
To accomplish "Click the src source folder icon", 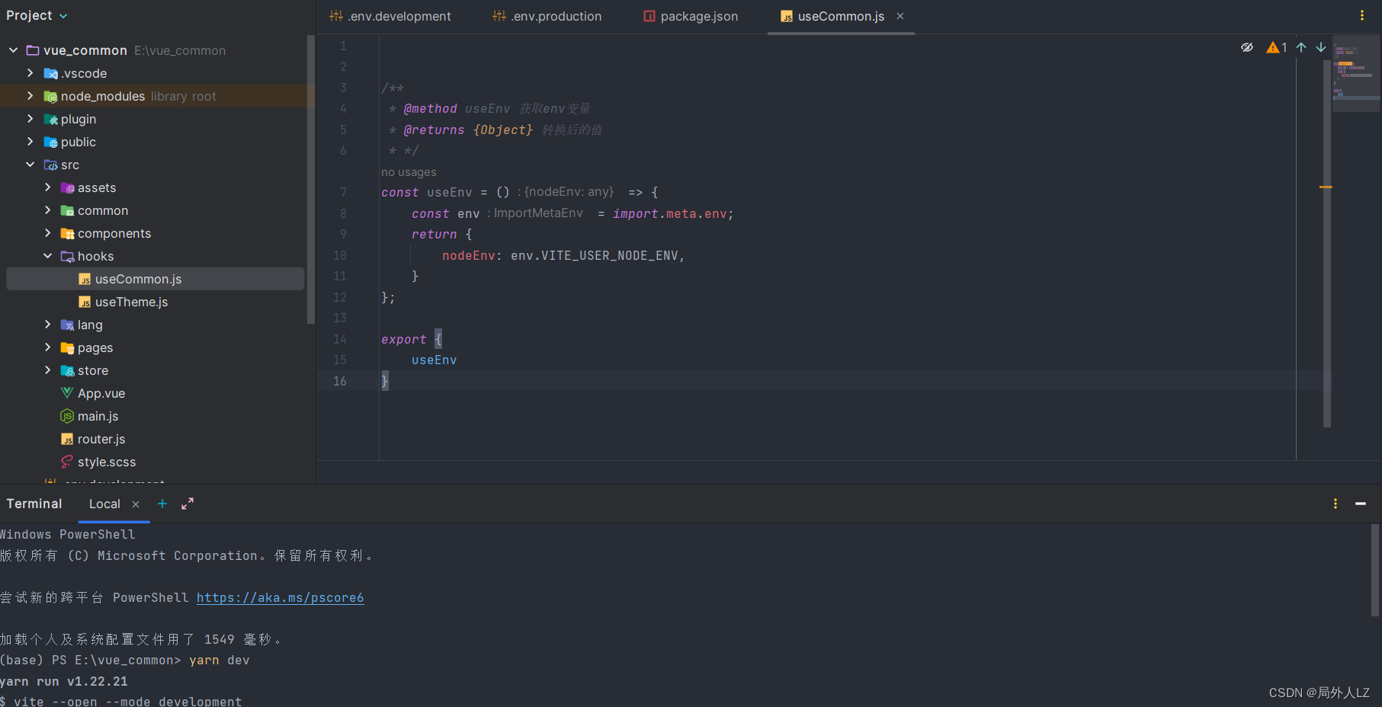I will click(50, 165).
